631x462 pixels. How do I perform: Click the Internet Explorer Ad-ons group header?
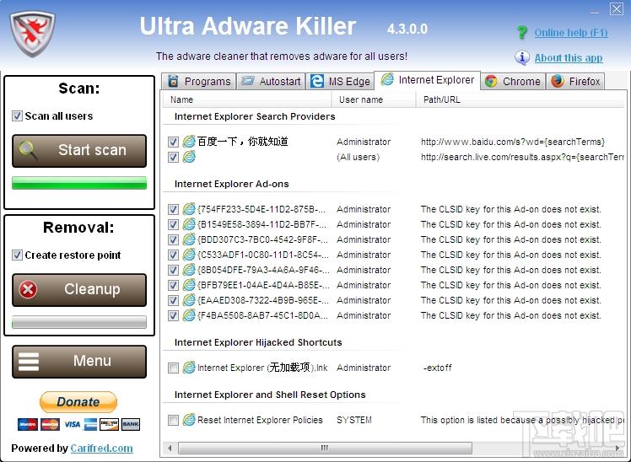(x=232, y=184)
